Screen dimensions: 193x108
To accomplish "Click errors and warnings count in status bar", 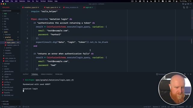I will pos(26,107).
